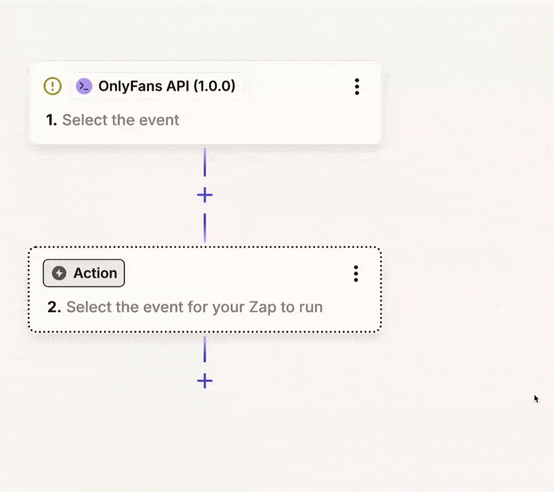Open the three-dot menu on the OnlyFans API step
Viewport: 554px width, 492px height.
point(357,87)
